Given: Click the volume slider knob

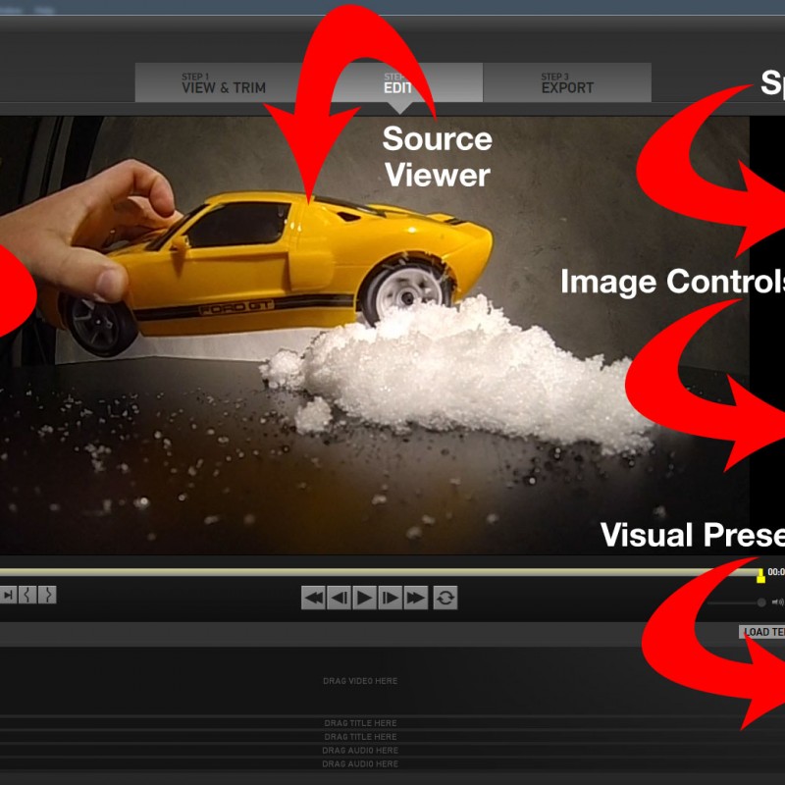Looking at the screenshot, I should pyautogui.click(x=760, y=602).
